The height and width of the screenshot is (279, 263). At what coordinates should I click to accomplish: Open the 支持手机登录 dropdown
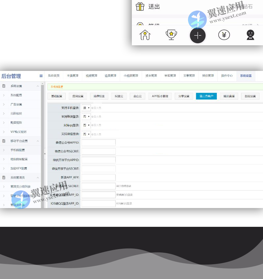point(86,107)
